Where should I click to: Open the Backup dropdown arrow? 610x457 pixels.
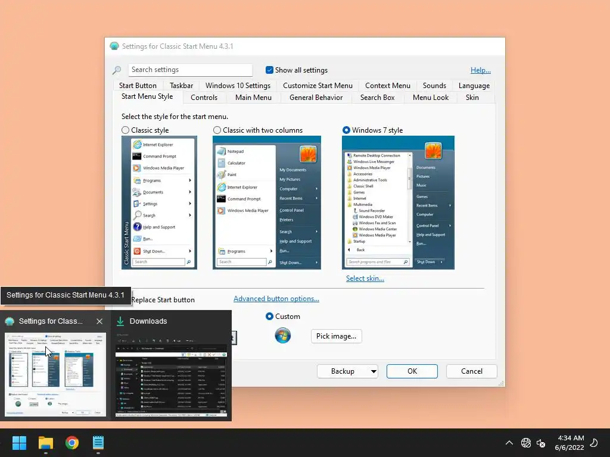374,371
